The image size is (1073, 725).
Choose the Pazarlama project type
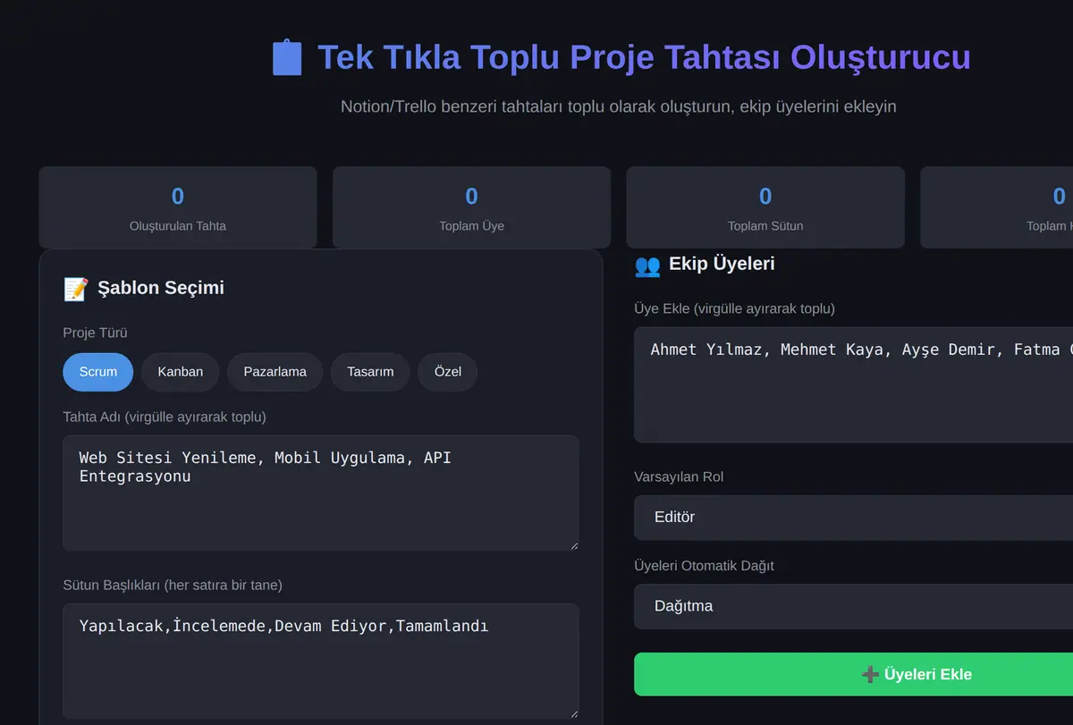point(275,372)
